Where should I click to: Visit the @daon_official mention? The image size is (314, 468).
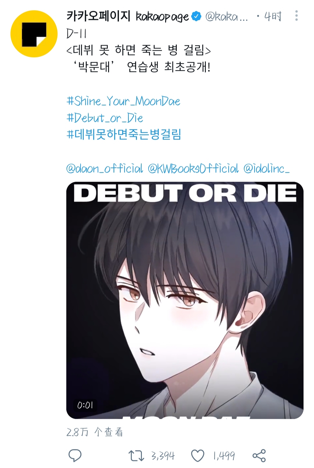(105, 168)
